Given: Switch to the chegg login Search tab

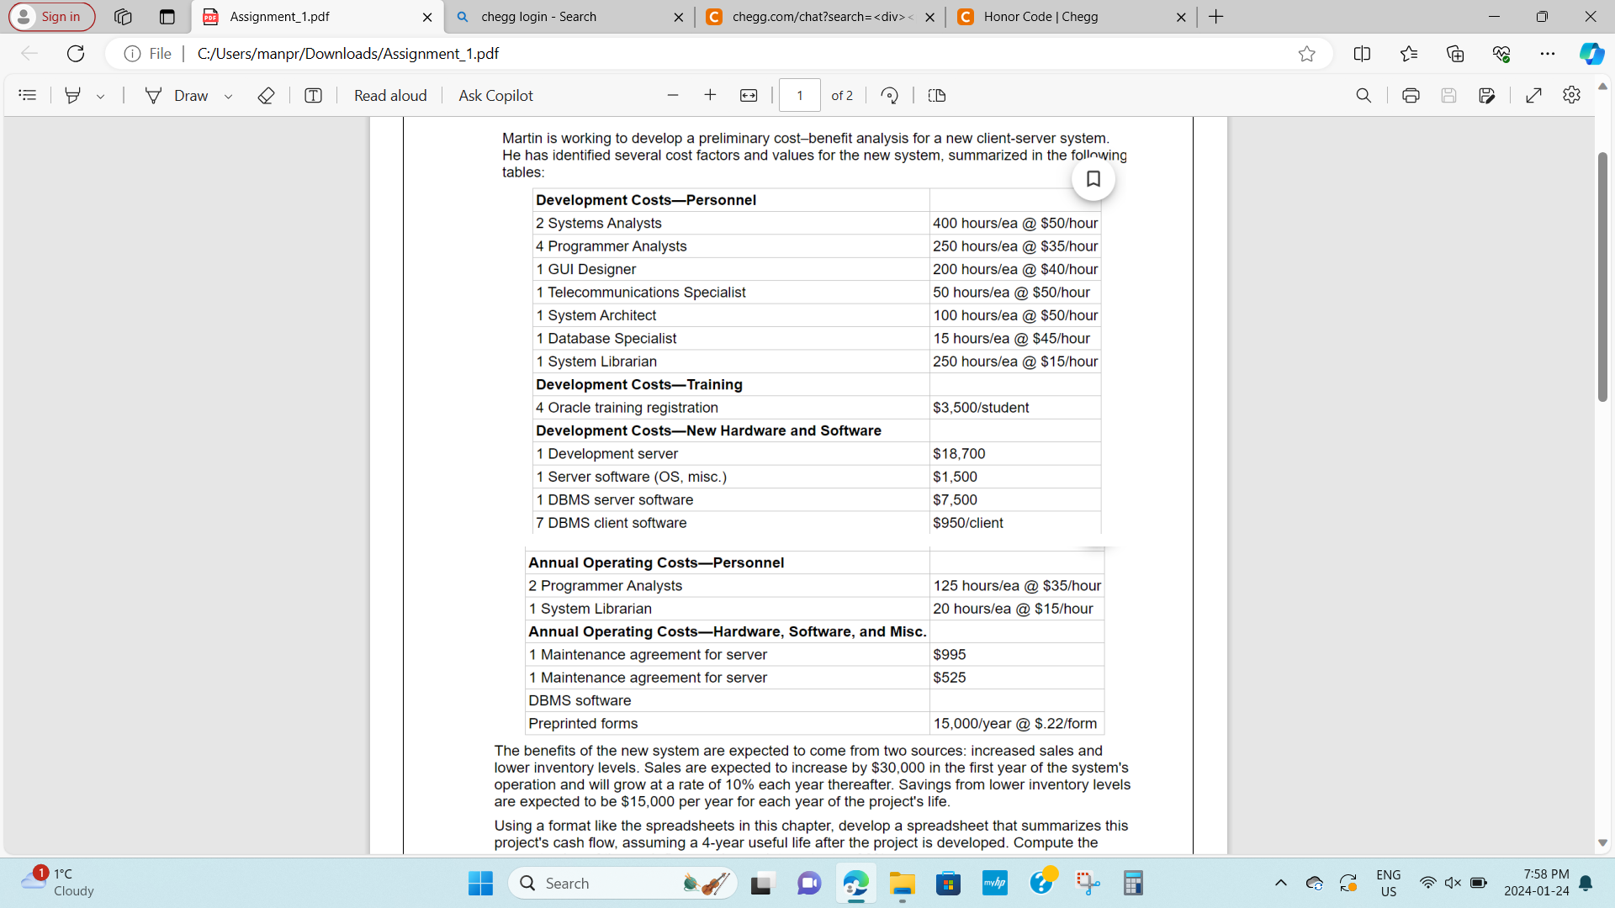Looking at the screenshot, I should point(538,17).
